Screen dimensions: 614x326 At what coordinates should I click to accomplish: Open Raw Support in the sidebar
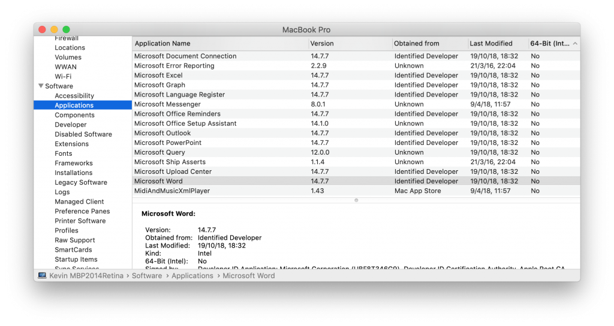(x=75, y=240)
